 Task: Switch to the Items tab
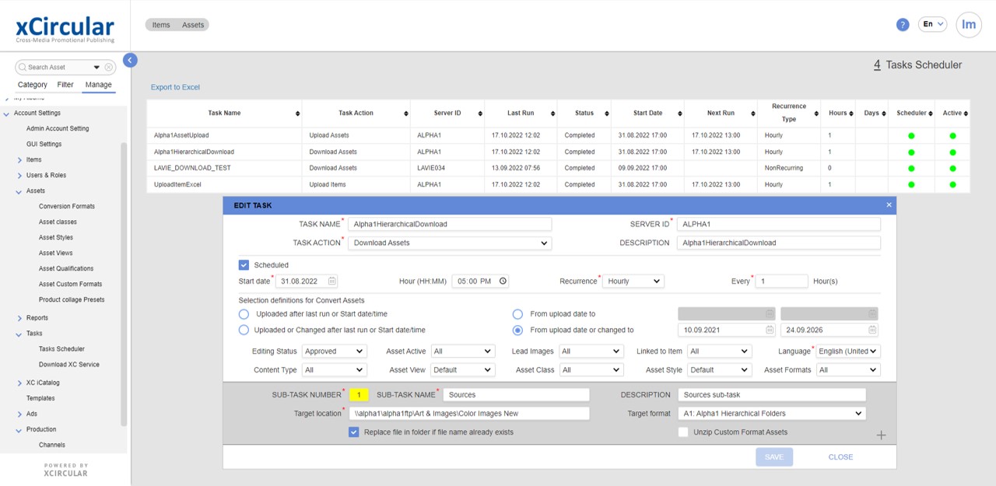pyautogui.click(x=160, y=24)
